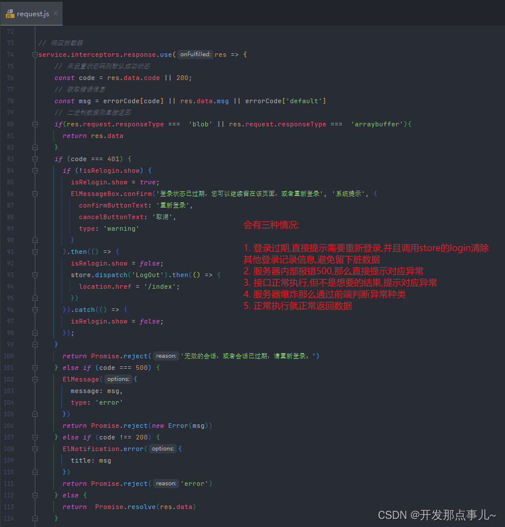Click 'Promise.reject' on line 100
Screen dimensions: 505x527
click(x=119, y=356)
